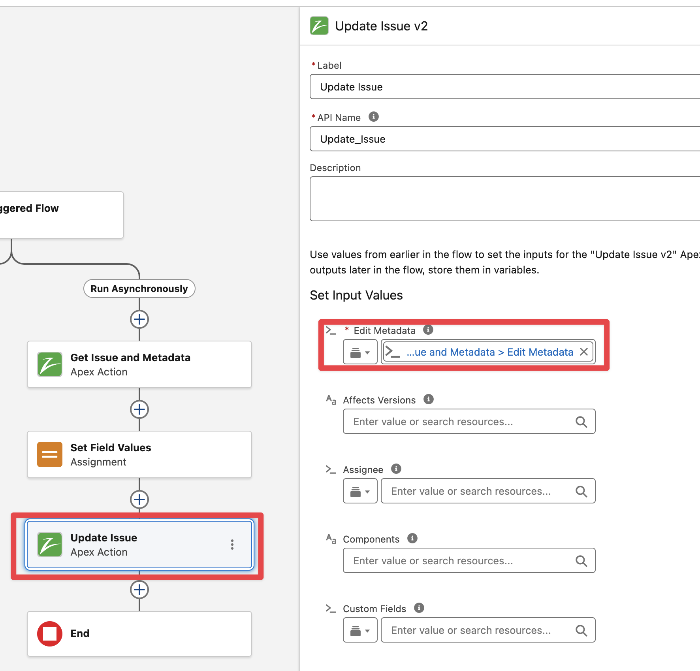Add element above the End node
Screen dimensions: 700x671
click(139, 590)
